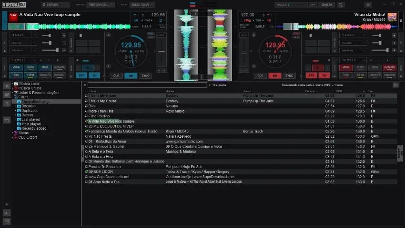Click right deck pitch plus button

click(x=247, y=70)
